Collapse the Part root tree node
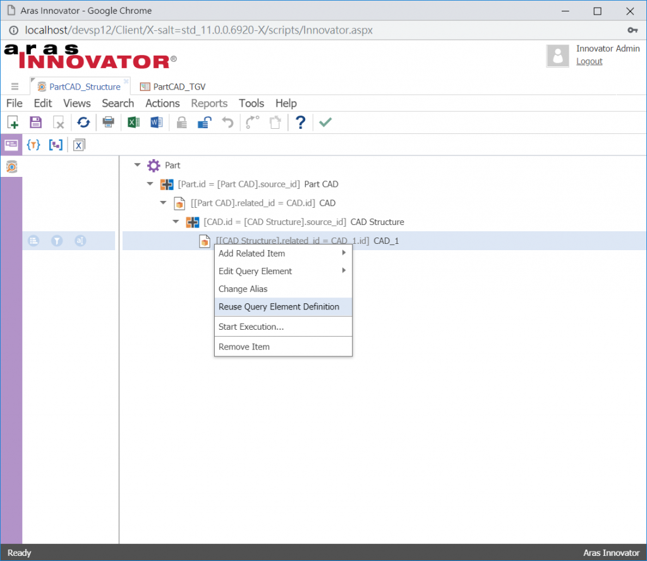The height and width of the screenshot is (561, 647). [137, 165]
